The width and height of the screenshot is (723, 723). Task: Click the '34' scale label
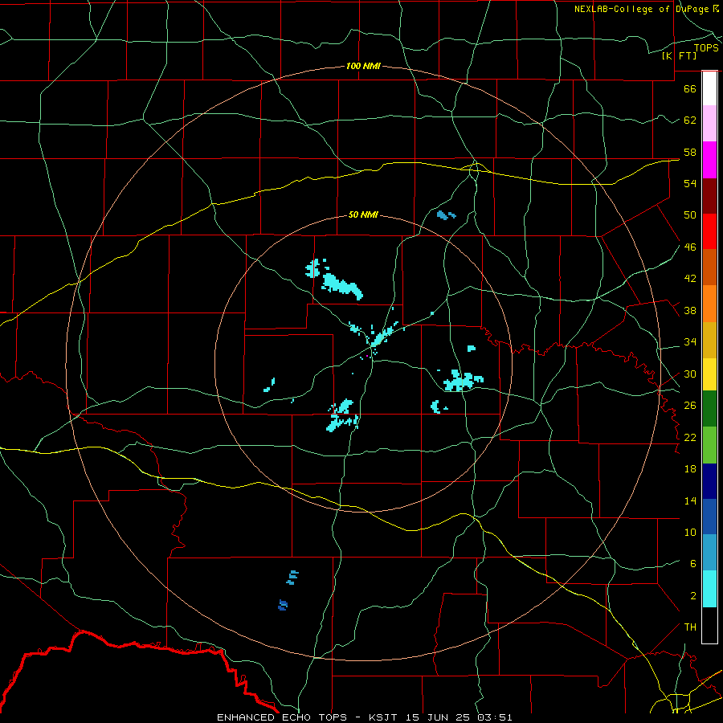coord(690,342)
